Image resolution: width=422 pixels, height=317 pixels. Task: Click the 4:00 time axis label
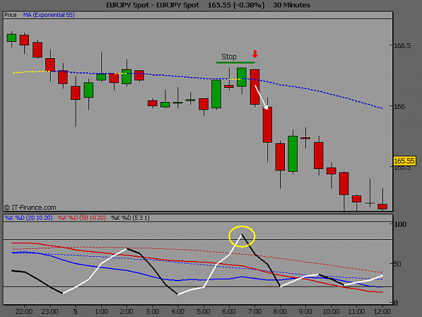tap(178, 312)
